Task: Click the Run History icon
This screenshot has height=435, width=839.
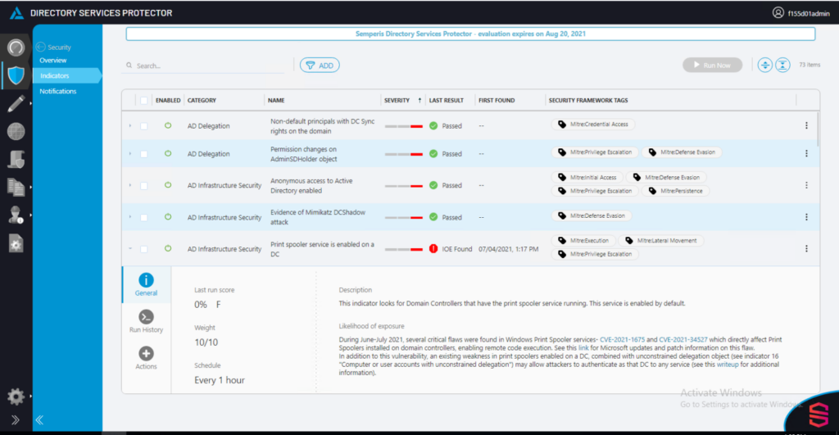Action: click(146, 317)
